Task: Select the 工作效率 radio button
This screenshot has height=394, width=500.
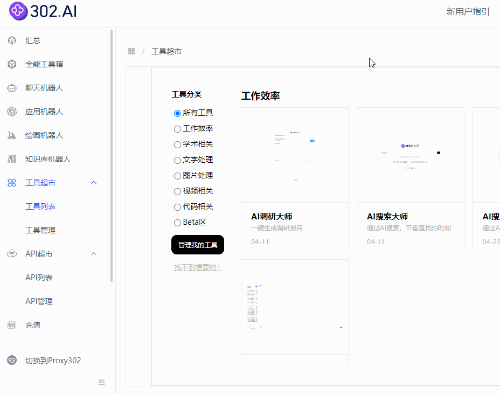Action: coord(177,129)
